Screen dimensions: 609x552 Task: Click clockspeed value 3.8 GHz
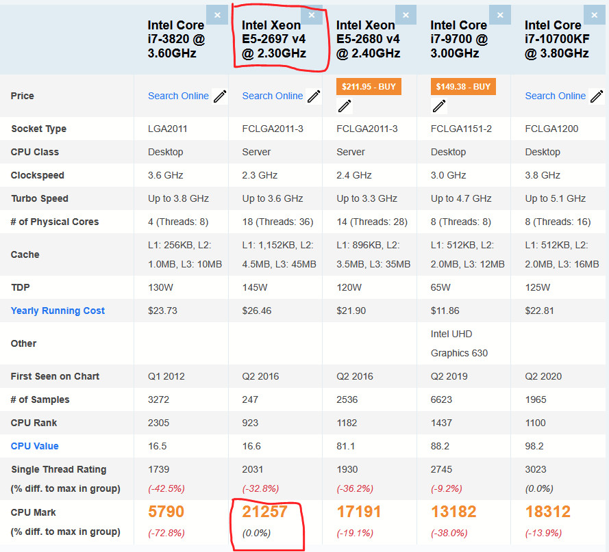[x=543, y=175]
